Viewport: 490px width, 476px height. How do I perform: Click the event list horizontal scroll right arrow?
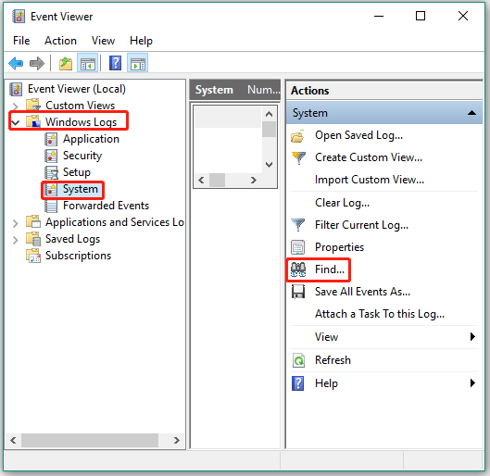click(254, 180)
